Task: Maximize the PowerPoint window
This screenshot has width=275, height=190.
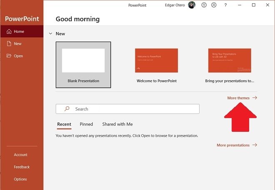Action: click(254, 5)
